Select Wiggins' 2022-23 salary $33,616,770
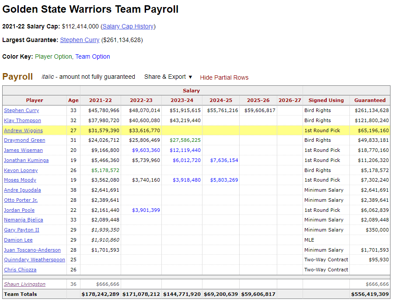 144,130
